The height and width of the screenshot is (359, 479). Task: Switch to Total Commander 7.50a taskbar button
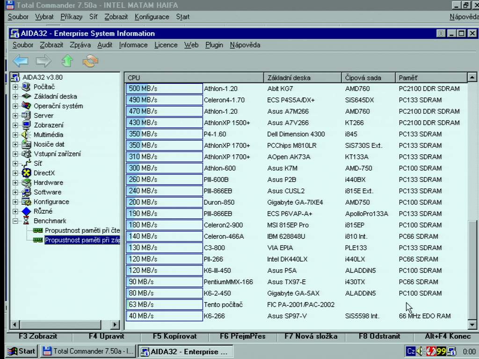tap(87, 352)
